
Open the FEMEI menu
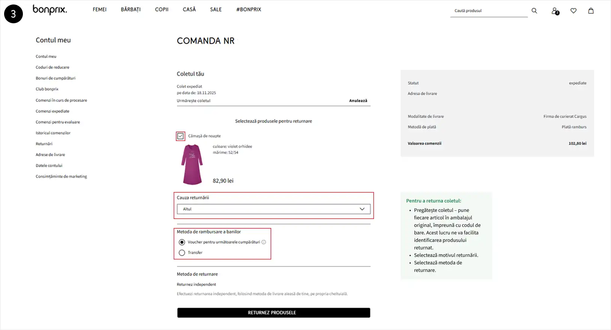99,10
